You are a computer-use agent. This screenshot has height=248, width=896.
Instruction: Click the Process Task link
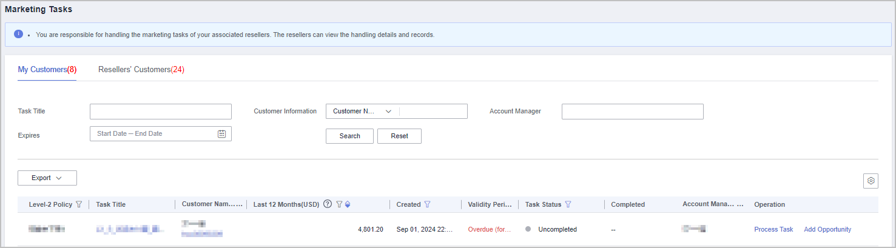pos(773,229)
